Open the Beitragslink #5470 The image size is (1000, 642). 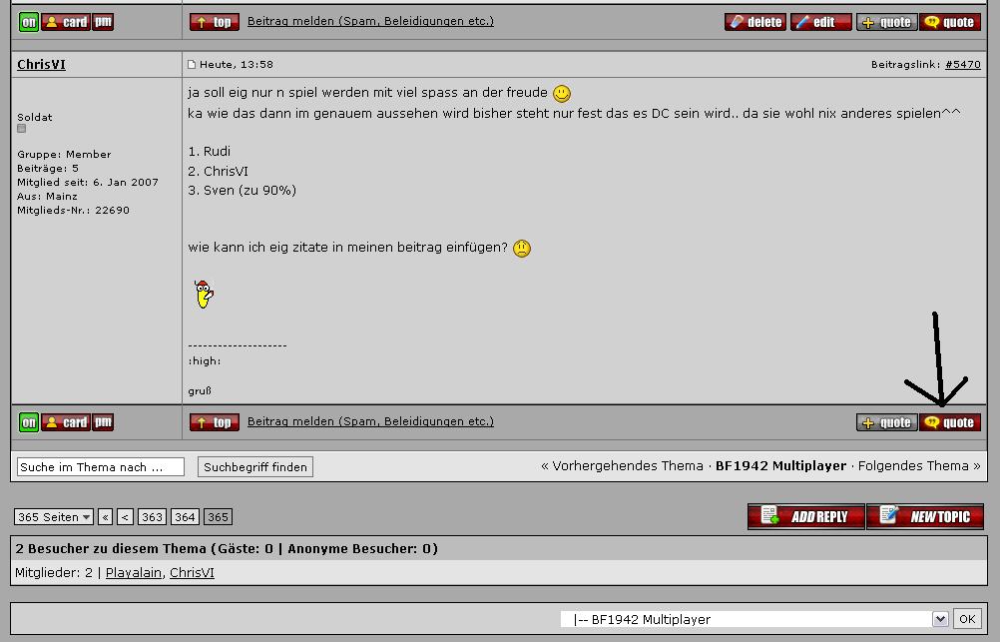[963, 65]
